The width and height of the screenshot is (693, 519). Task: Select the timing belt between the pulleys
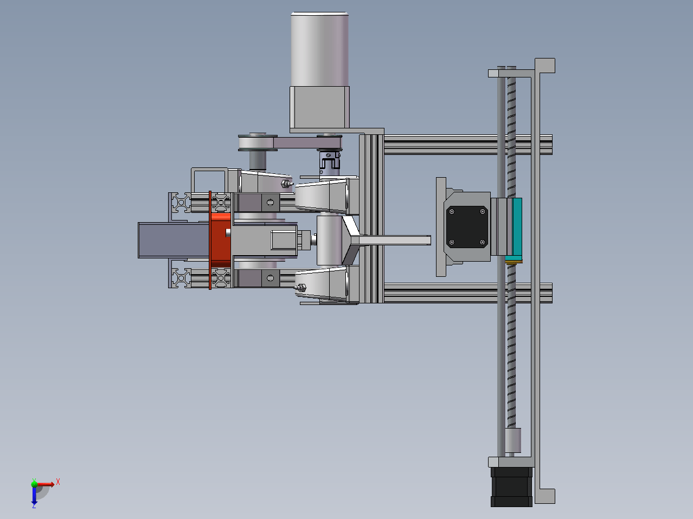tap(307, 143)
